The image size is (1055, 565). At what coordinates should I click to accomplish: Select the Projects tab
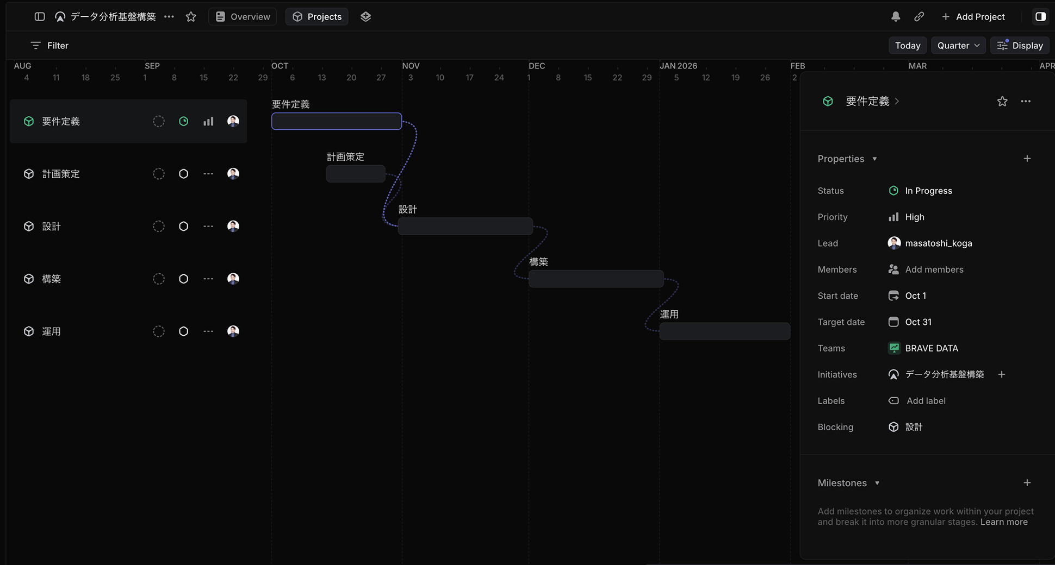click(316, 17)
